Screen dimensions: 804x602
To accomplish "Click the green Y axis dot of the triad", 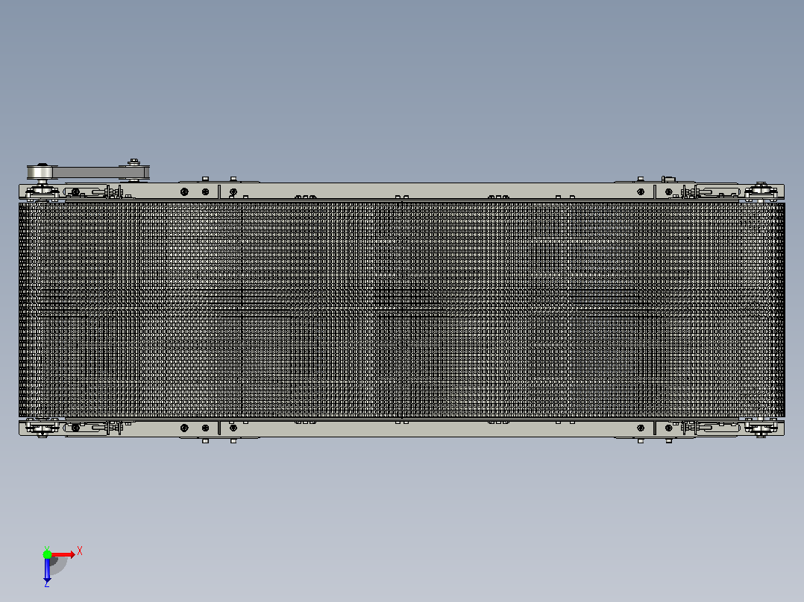I will pos(47,554).
